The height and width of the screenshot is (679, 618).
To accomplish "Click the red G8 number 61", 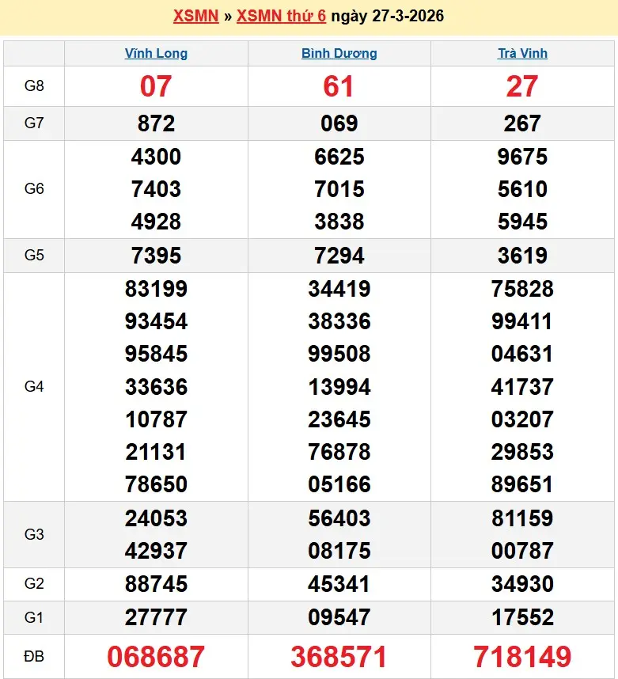I will point(339,86).
